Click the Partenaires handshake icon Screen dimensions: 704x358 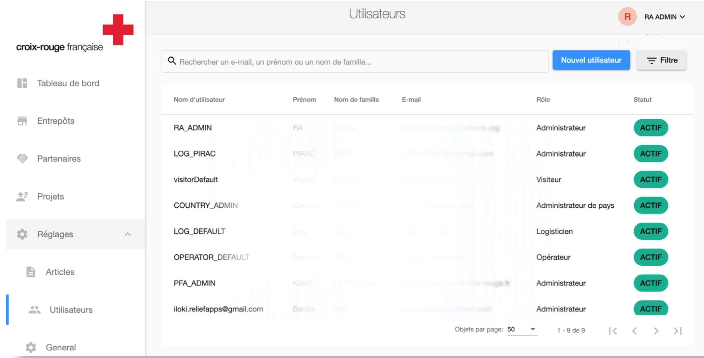pyautogui.click(x=22, y=159)
